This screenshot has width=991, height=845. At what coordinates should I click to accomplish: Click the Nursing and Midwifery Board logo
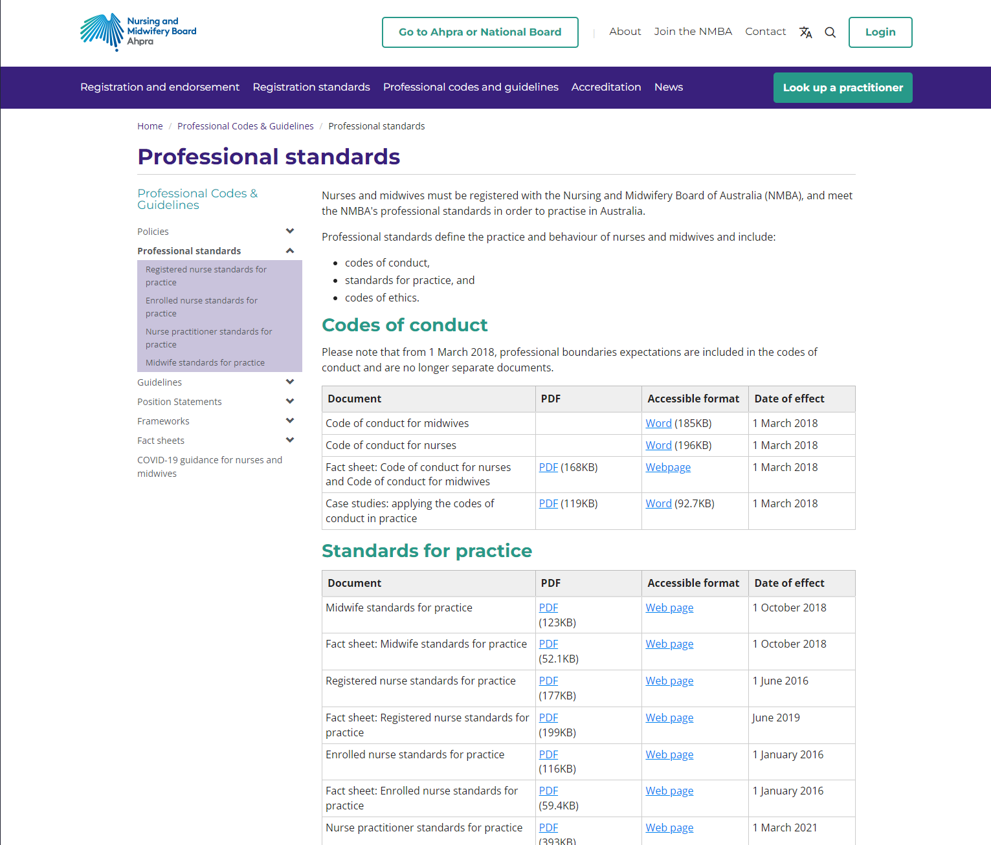coord(138,32)
